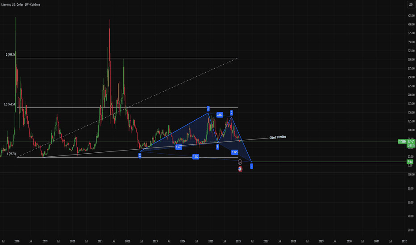Viewport: 416px width, 245px height.
Task: Click the lightning bolt event icon
Action: pos(240,162)
